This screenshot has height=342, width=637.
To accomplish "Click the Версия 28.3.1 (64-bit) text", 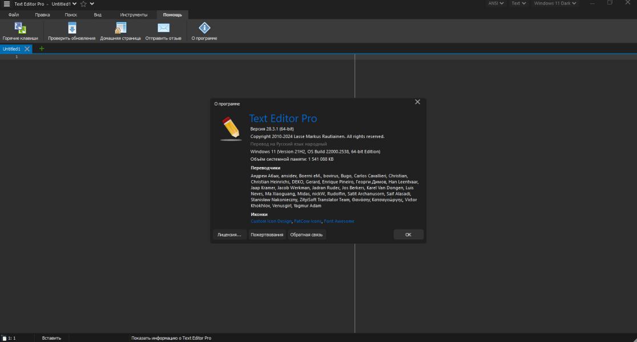I will (x=272, y=129).
